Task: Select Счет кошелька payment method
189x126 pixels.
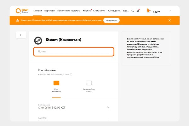Action: (56, 86)
